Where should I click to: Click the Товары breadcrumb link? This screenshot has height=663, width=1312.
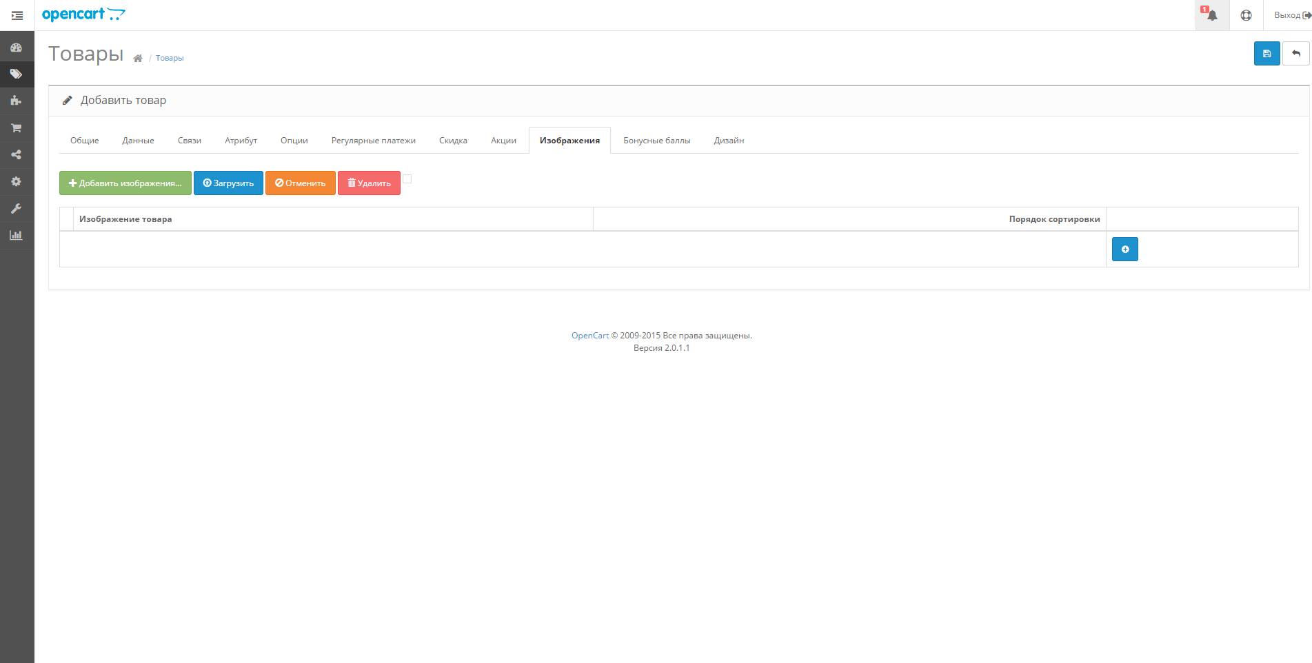(170, 59)
